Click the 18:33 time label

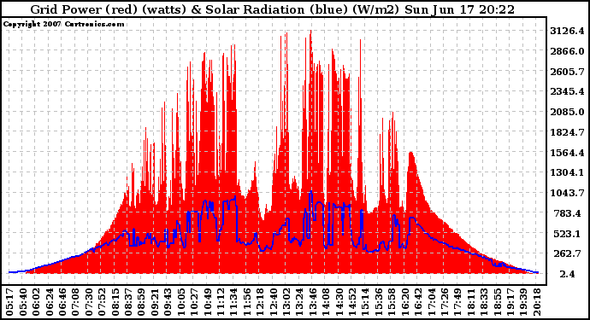point(483,302)
